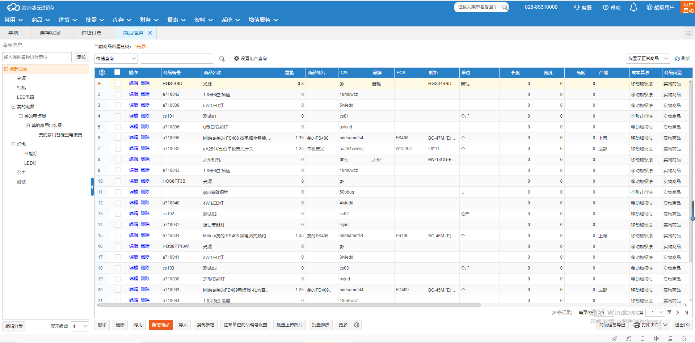The image size is (695, 343).
Task: Open the 展示级数 dropdown
Action: [x=80, y=326]
